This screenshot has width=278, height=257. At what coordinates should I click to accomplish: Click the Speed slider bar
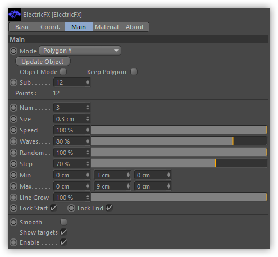pos(179,130)
